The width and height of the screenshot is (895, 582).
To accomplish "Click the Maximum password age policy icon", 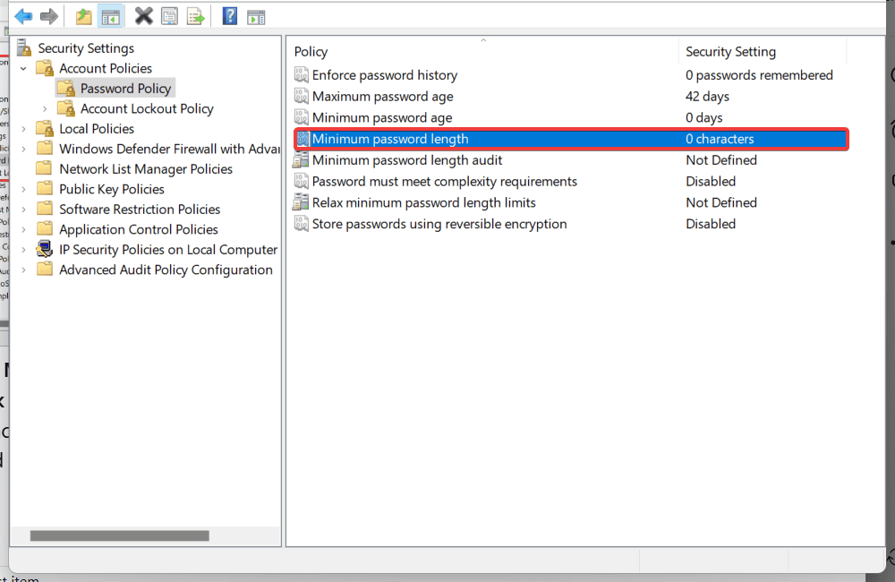I will pyautogui.click(x=302, y=96).
